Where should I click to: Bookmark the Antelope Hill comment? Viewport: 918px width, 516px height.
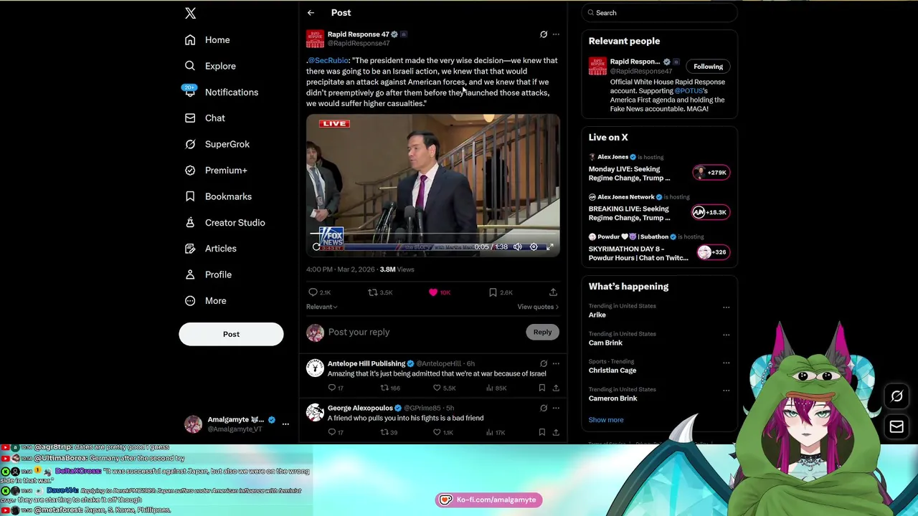tap(541, 388)
